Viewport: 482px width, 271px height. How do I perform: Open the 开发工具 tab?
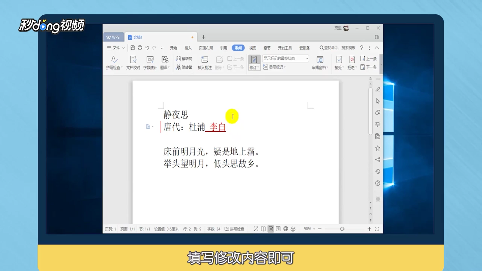285,48
